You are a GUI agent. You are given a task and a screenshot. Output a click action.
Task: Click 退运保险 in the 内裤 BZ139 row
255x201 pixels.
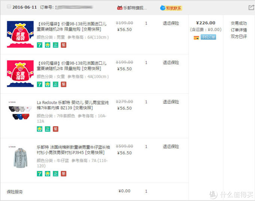(x=171, y=102)
